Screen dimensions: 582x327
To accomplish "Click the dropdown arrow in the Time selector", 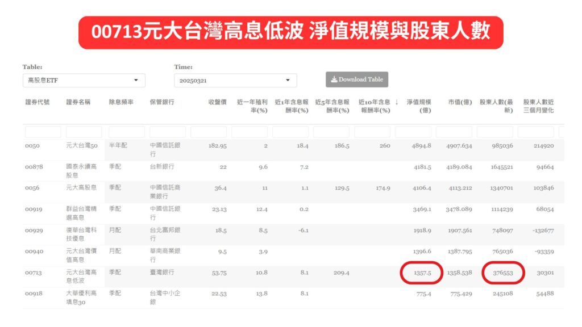I will tap(289, 79).
